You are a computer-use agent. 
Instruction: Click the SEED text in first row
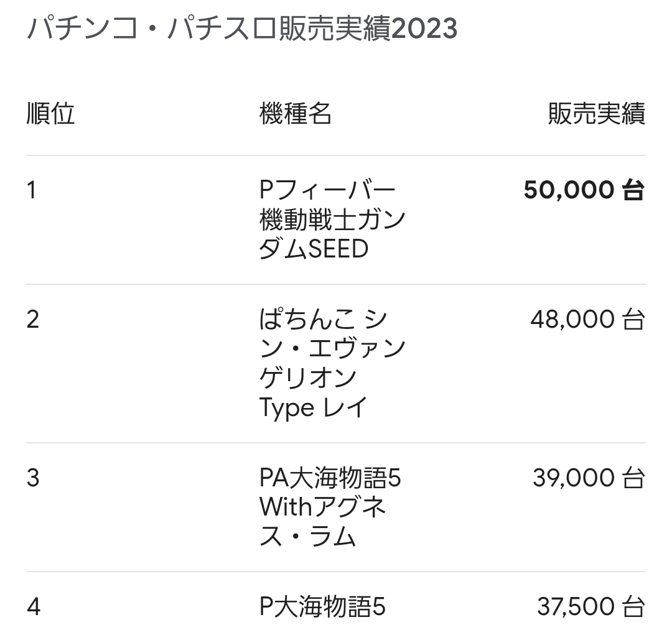[x=338, y=249]
